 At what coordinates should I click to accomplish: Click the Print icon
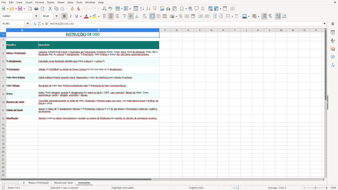pos(36,9)
